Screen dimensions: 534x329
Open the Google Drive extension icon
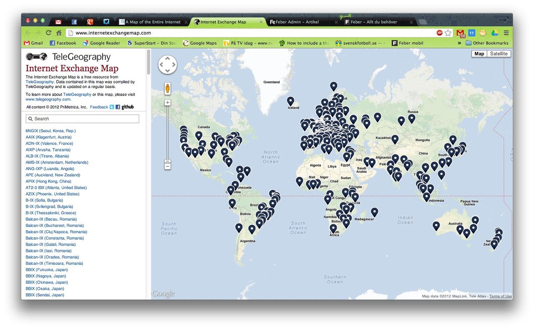point(494,33)
